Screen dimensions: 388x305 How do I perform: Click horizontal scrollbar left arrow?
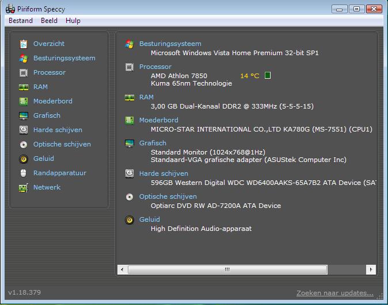click(x=122, y=269)
